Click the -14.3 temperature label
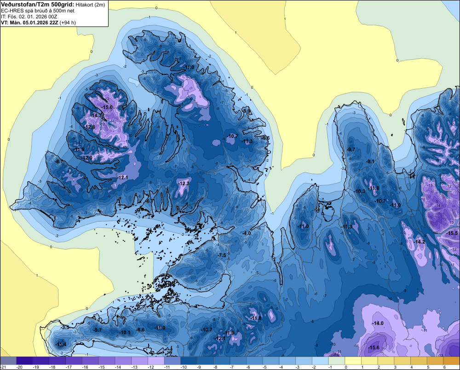Viewport: 460px width, 370px height. pyautogui.click(x=96, y=115)
